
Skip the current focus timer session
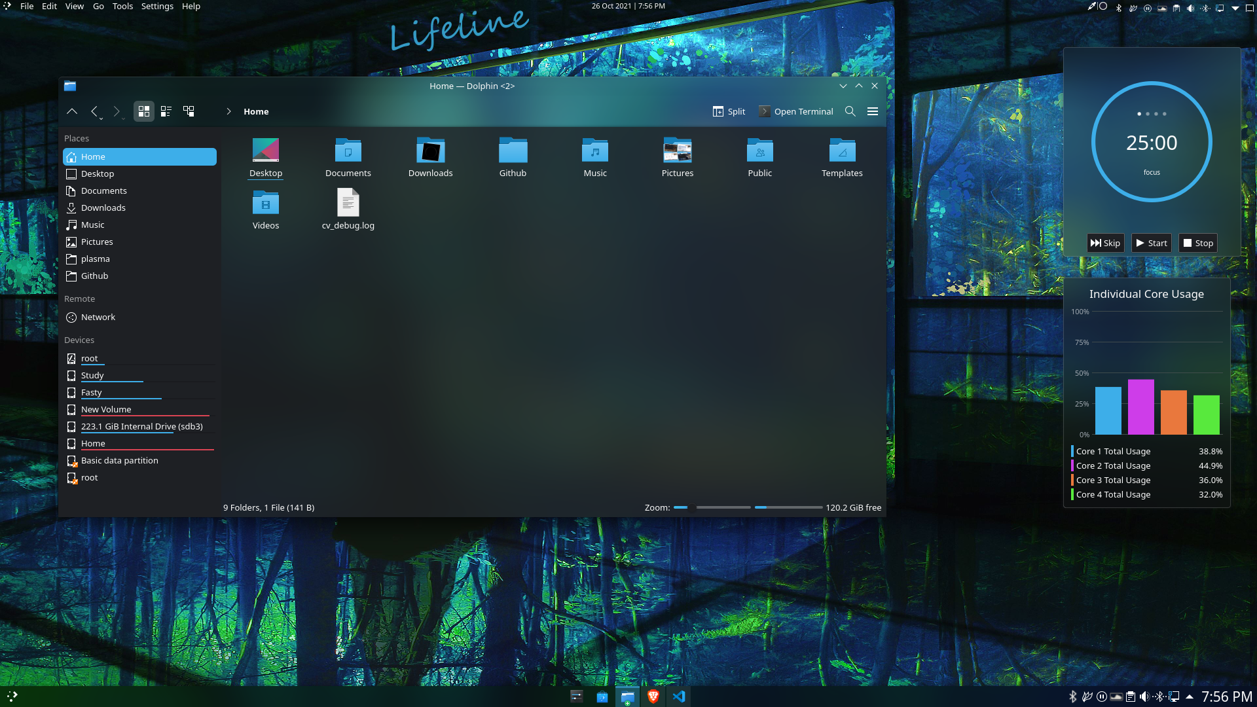pos(1105,243)
